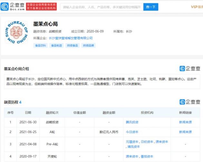Click the 日期 column header
The image size is (203, 162).
[28, 113]
